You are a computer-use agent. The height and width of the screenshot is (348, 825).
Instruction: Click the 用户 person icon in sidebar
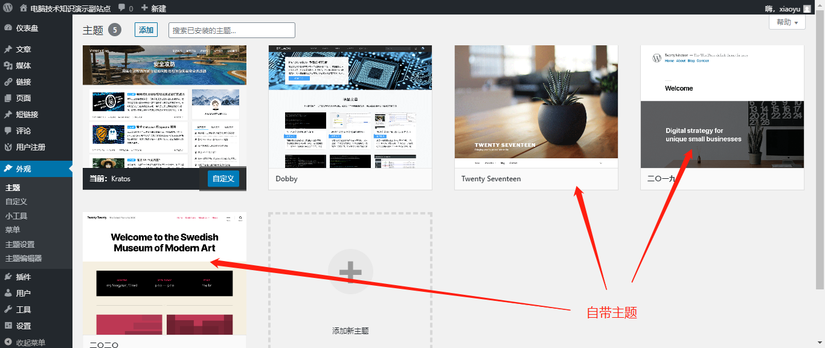click(8, 294)
